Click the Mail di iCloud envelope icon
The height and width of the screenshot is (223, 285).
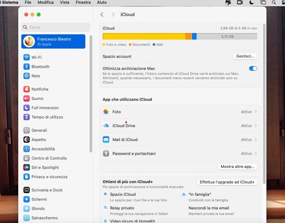[x=106, y=139]
